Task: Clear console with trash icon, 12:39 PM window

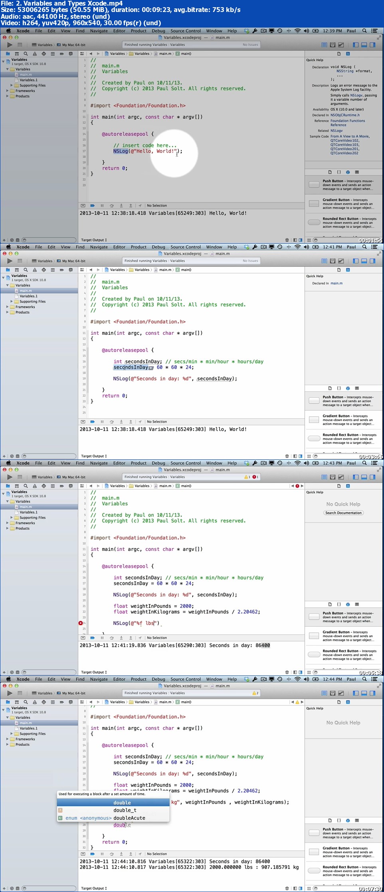Action: (287, 240)
